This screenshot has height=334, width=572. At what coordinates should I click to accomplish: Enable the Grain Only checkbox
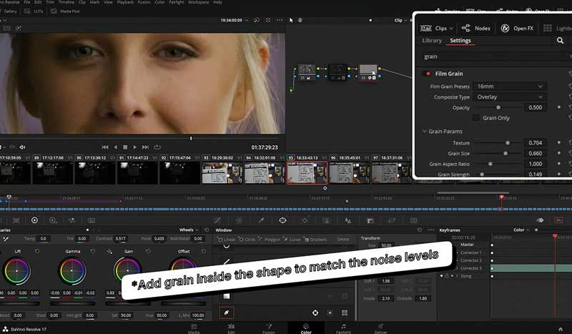475,118
